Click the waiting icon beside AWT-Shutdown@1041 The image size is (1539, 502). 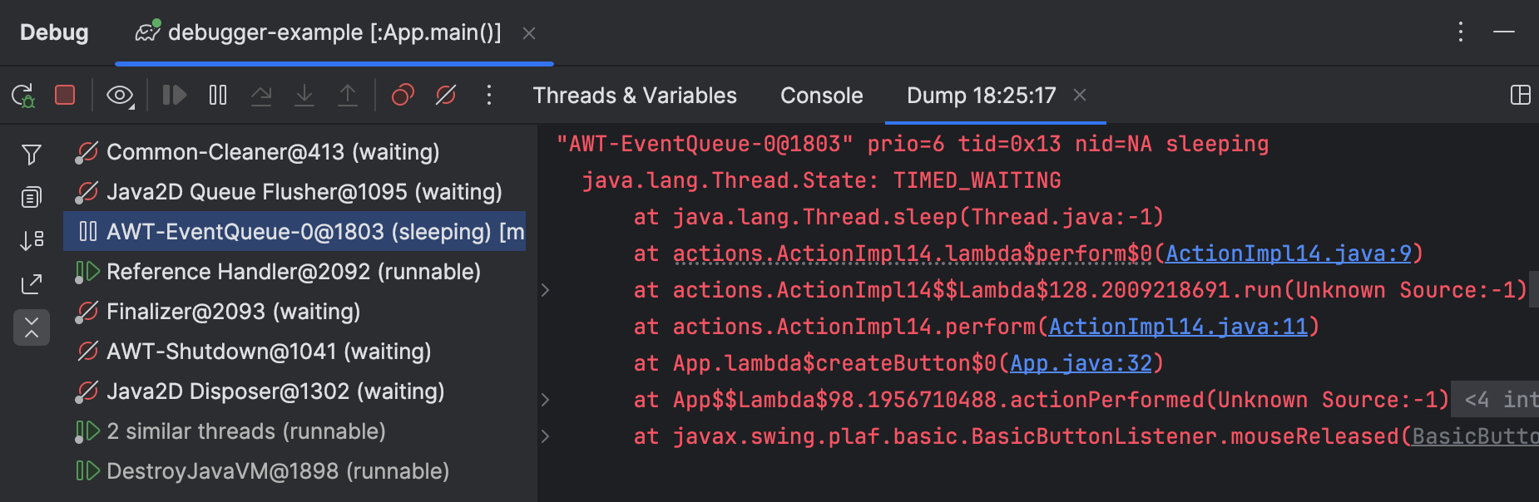(x=87, y=352)
